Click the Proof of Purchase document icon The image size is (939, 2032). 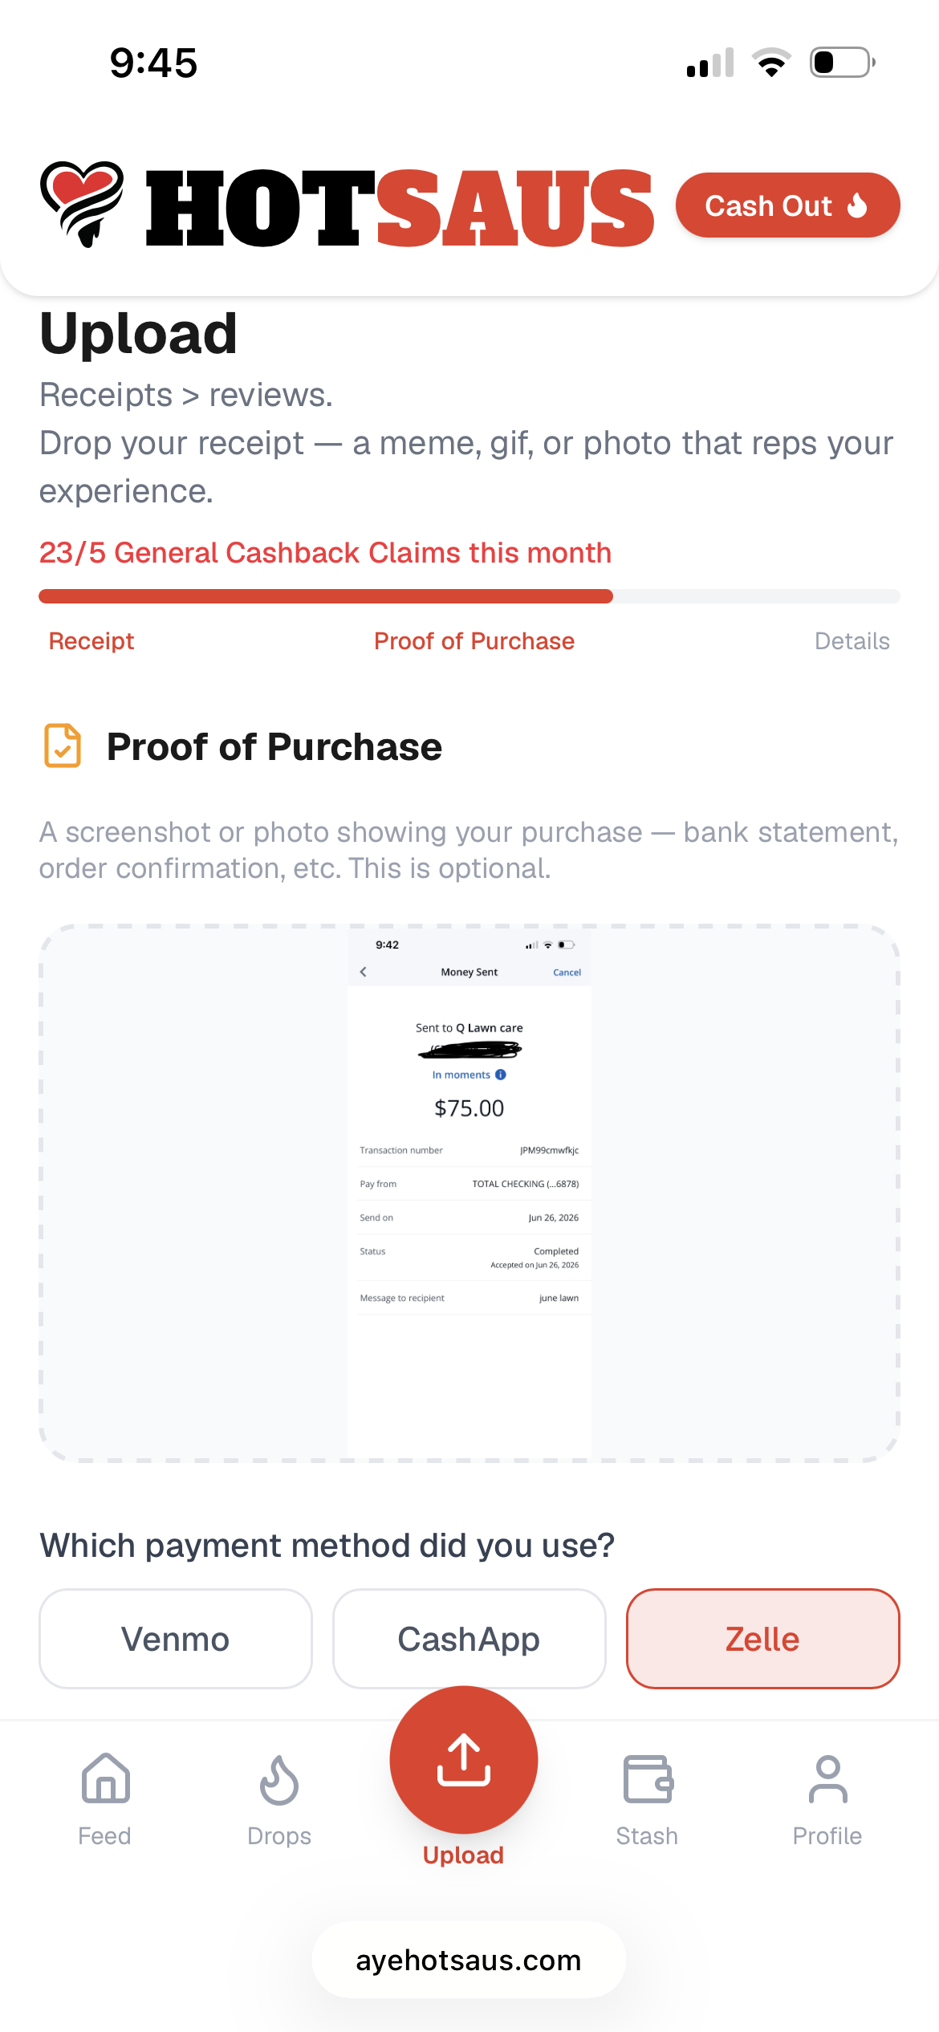(x=63, y=746)
